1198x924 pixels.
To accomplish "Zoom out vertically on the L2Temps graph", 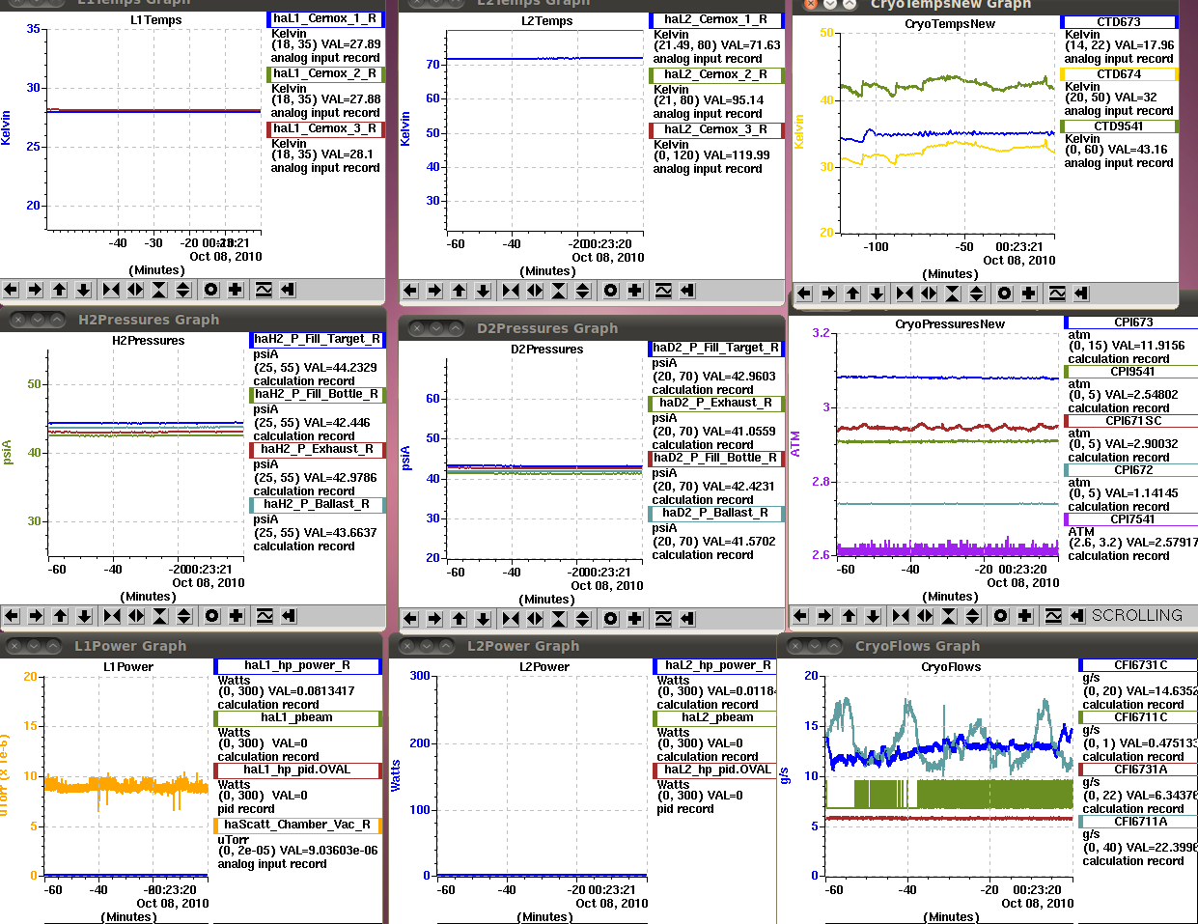I will point(583,291).
